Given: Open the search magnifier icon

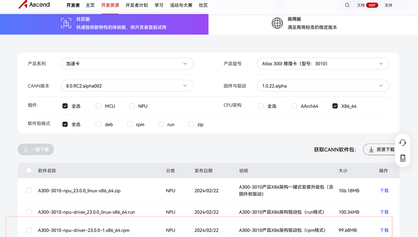Looking at the screenshot, I should 347,5.
